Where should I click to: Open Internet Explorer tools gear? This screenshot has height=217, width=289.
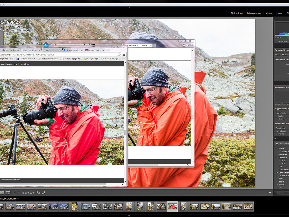pos(191,45)
